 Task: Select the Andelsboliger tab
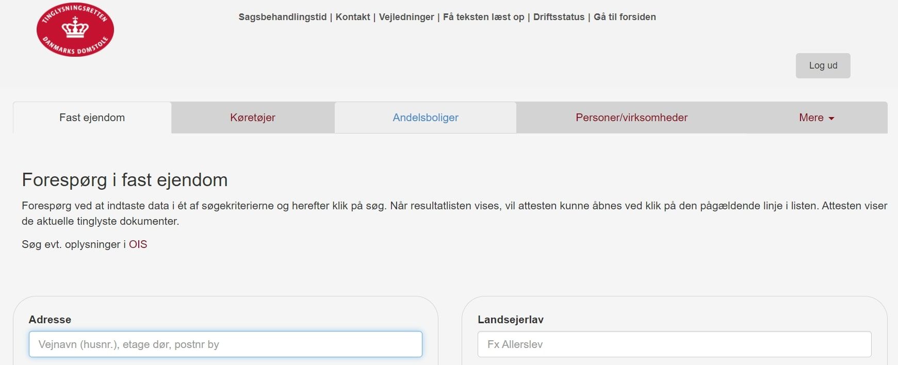pyautogui.click(x=426, y=118)
